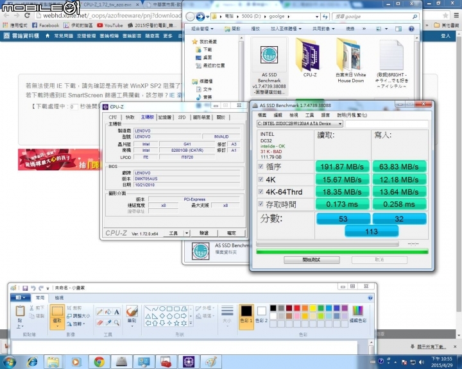Click the CPU-Z taskbar icon
This screenshot has width=462, height=369.
(x=189, y=362)
